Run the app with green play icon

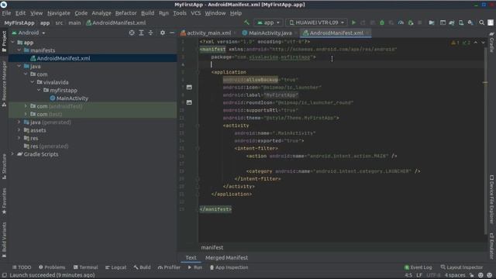pyautogui.click(x=353, y=22)
